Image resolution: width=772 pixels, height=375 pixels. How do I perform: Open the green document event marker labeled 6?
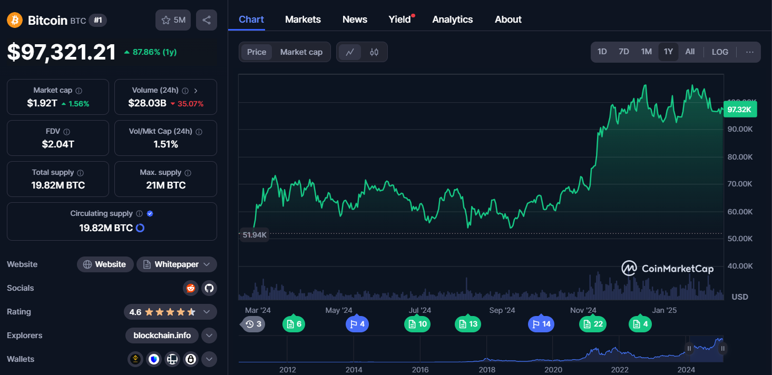[294, 324]
